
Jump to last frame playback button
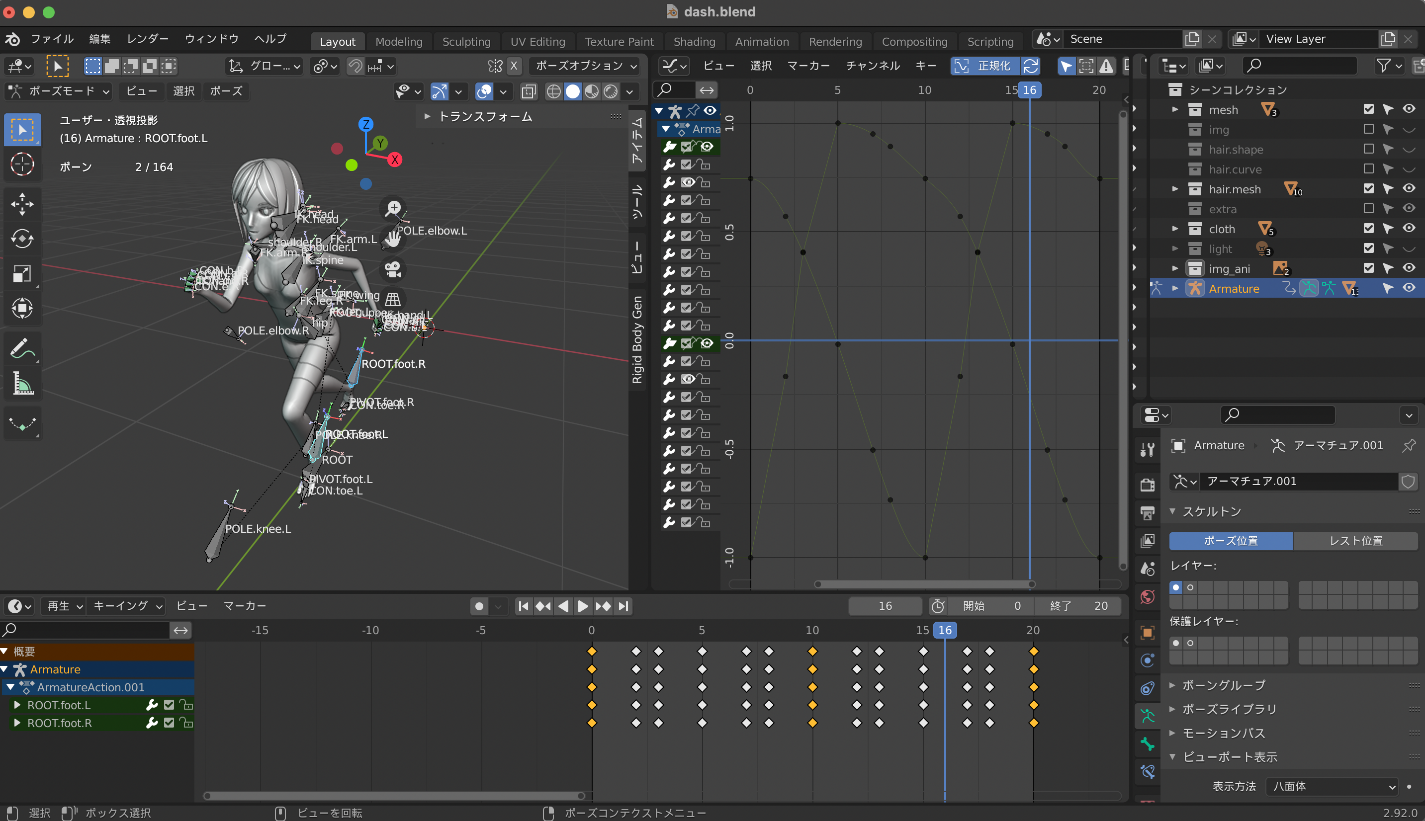(x=623, y=606)
